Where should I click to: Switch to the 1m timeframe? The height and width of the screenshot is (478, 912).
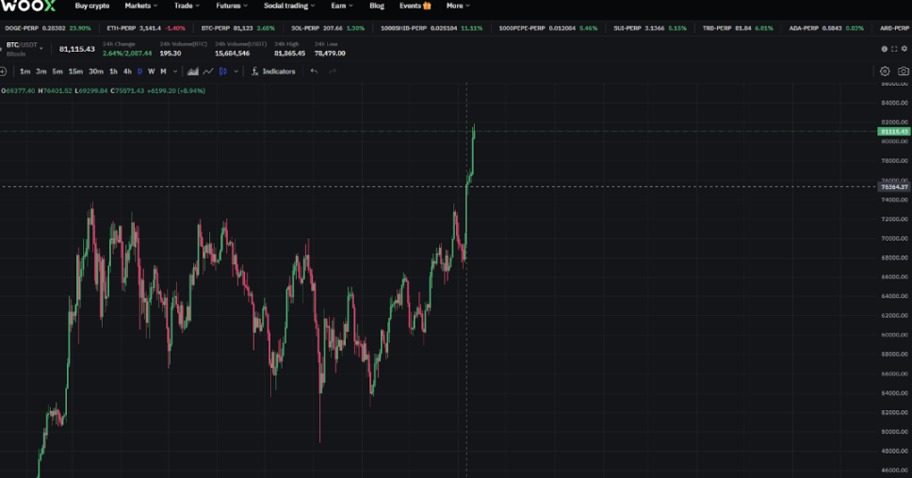tap(24, 72)
